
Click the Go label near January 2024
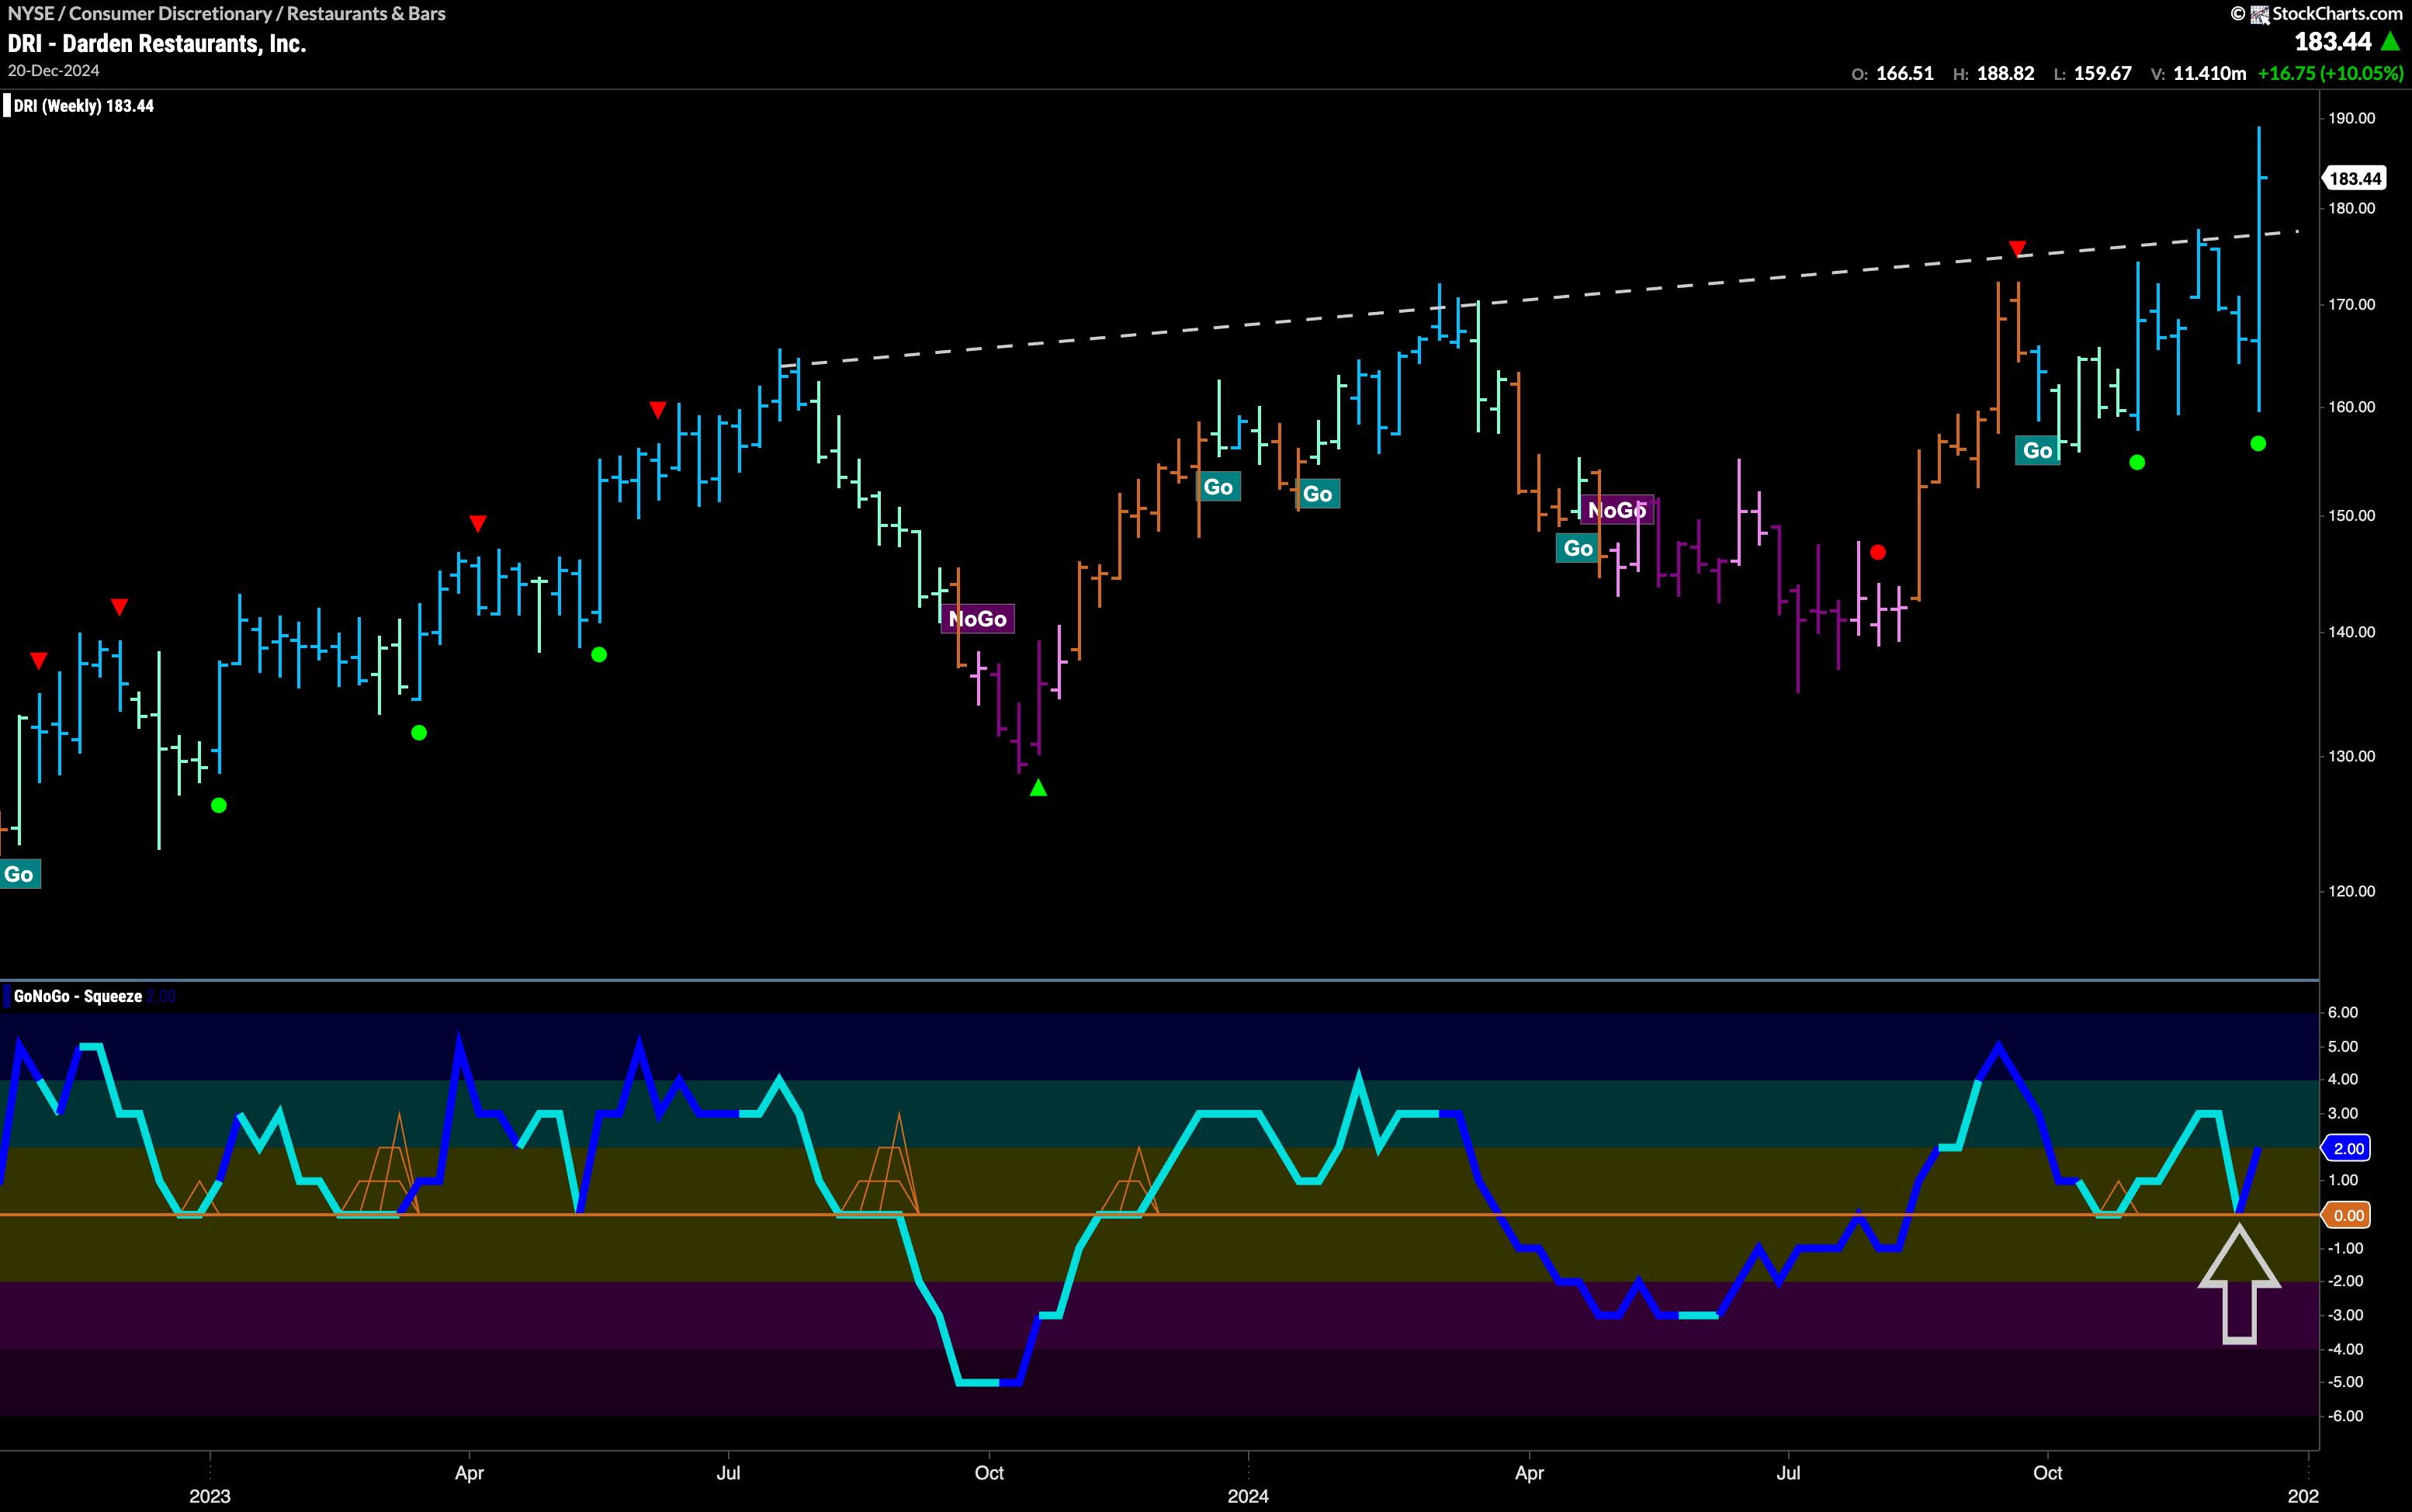point(1318,494)
